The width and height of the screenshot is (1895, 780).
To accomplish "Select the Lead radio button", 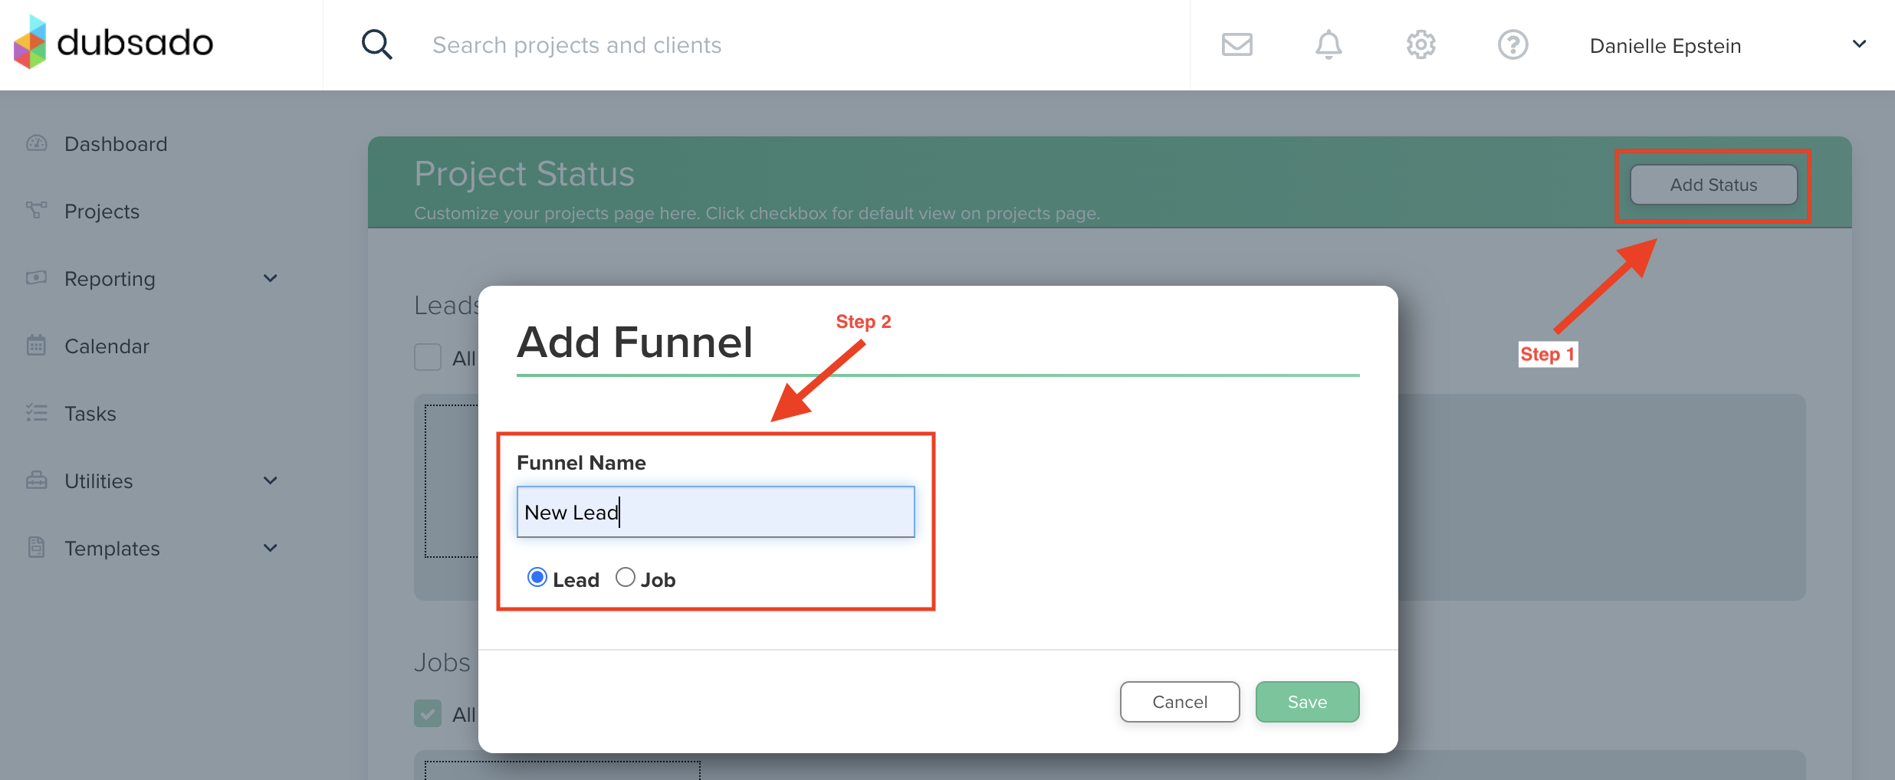I will pyautogui.click(x=537, y=577).
